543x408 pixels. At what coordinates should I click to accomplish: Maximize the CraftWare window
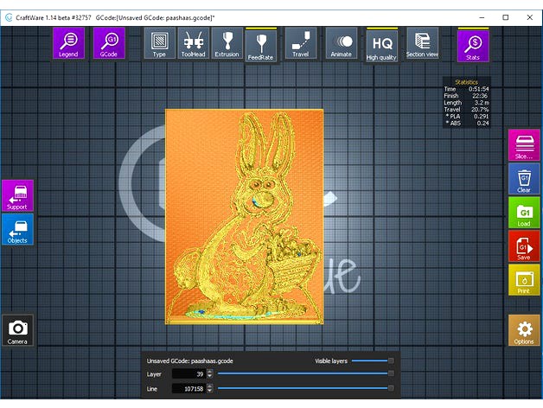point(506,17)
